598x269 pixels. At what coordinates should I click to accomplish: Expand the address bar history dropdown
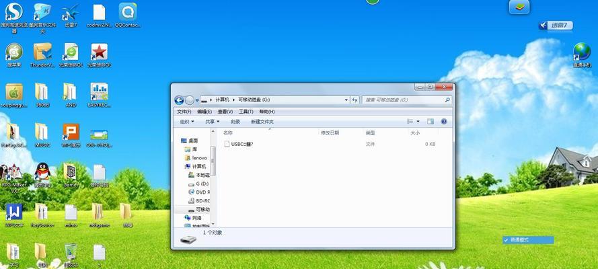346,100
